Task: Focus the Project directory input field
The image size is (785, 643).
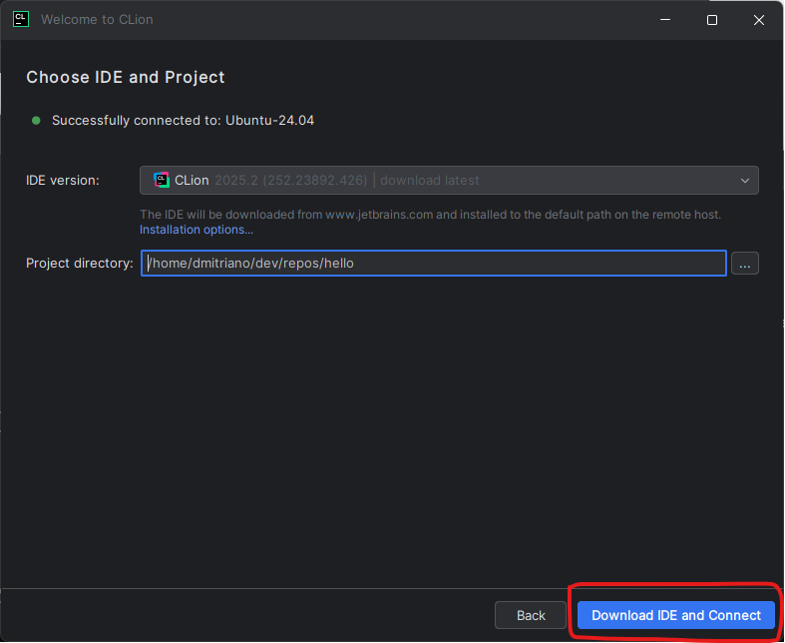Action: (434, 264)
